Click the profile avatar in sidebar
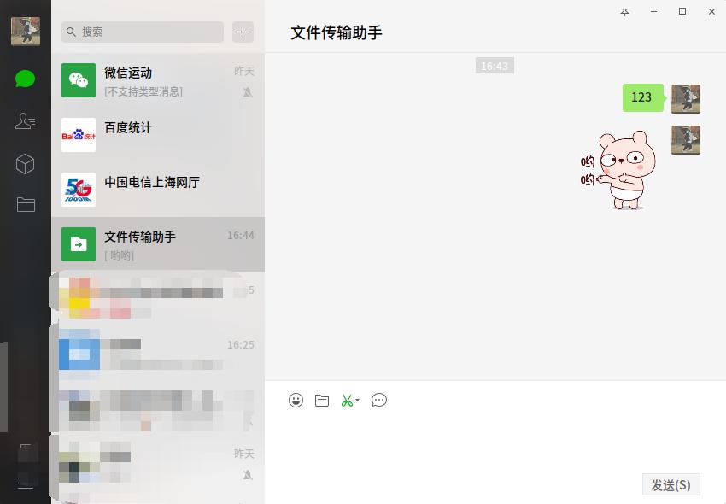 [x=26, y=32]
